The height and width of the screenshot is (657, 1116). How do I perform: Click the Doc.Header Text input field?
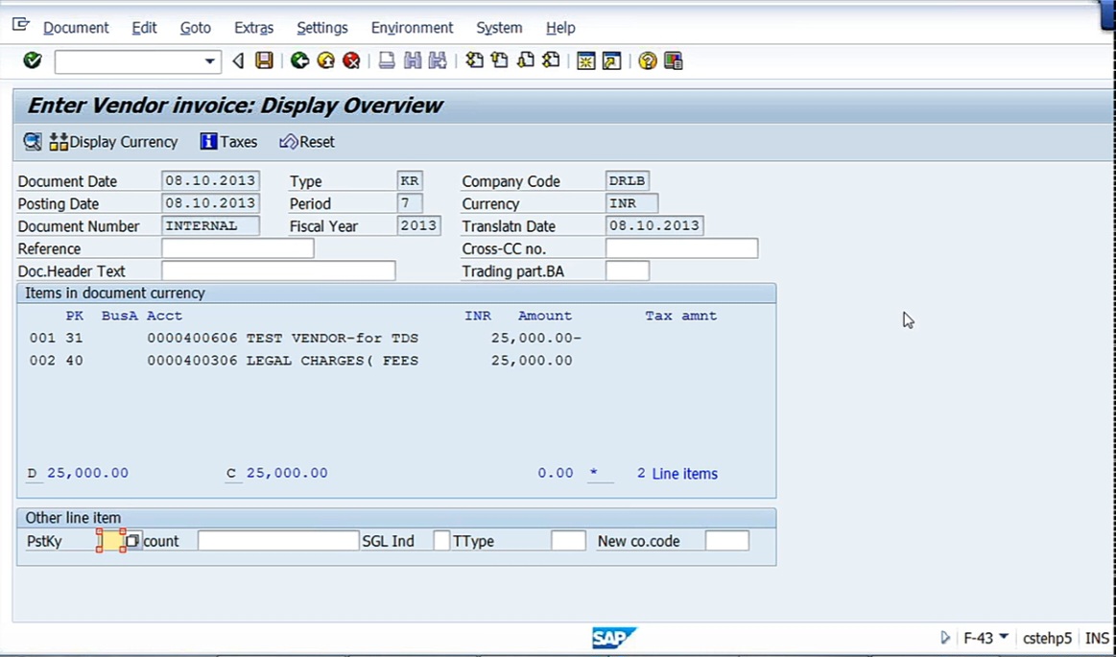[278, 270]
